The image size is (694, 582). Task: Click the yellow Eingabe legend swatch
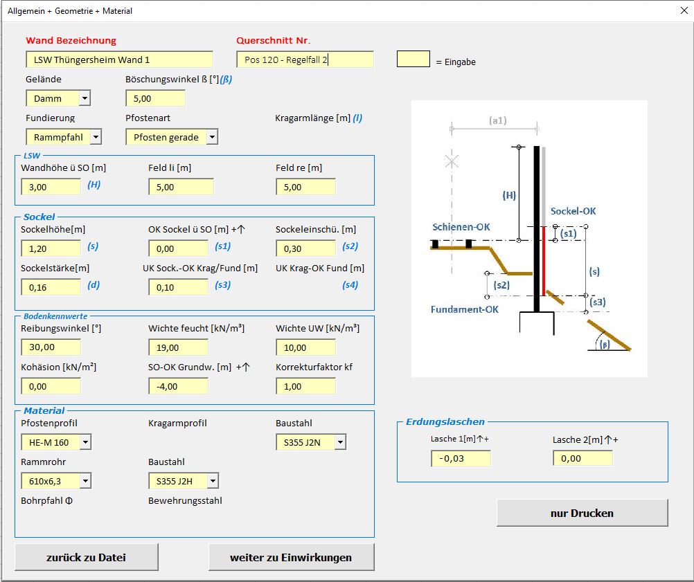(413, 60)
